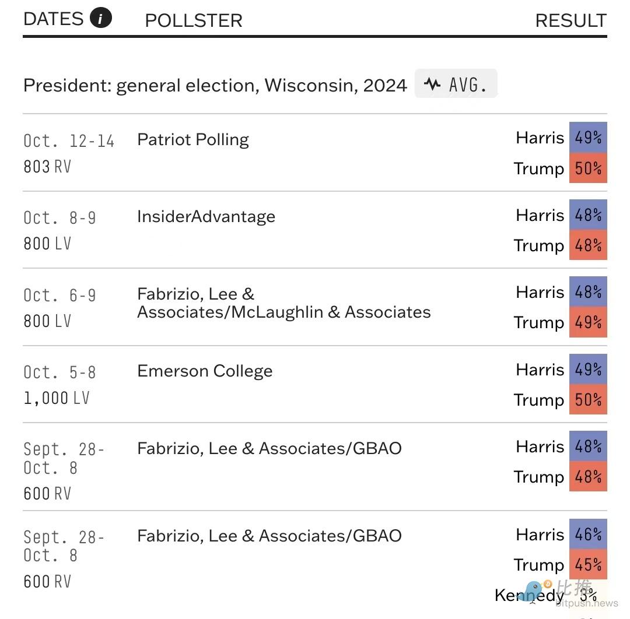Open the Fabrizio, Lee & Associates/McLaughlin poll
Screen dimensions: 630x619
pyautogui.click(x=283, y=303)
